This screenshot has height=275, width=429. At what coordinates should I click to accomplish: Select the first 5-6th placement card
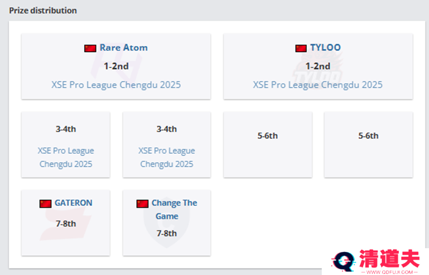point(268,145)
